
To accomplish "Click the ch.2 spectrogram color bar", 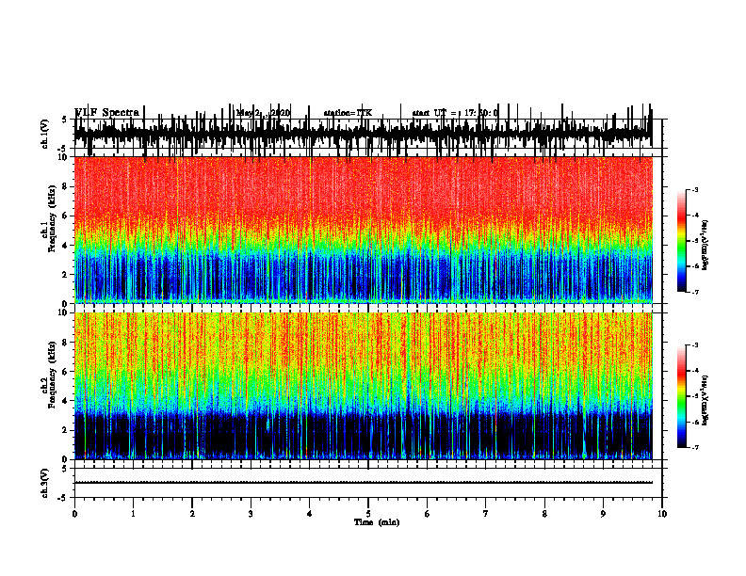I will click(x=682, y=396).
